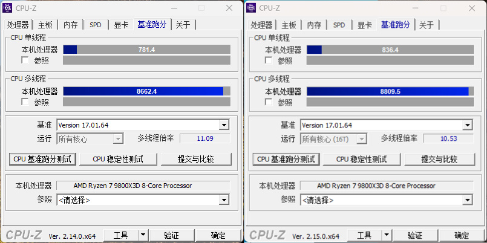The height and width of the screenshot is (243, 487).
Task: Click 验证 button in left window
Action: (172, 235)
